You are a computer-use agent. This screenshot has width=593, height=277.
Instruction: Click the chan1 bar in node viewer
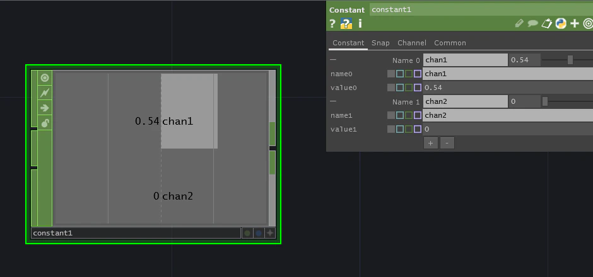click(189, 111)
